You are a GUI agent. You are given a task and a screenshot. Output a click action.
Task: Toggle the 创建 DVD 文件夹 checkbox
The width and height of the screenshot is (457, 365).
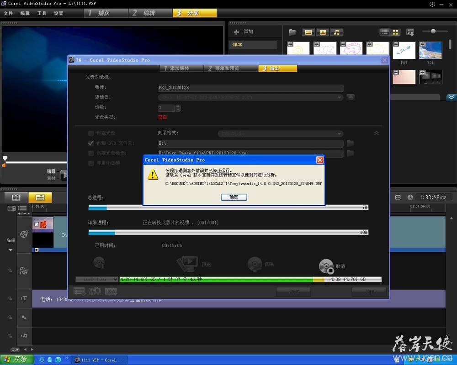[90, 143]
